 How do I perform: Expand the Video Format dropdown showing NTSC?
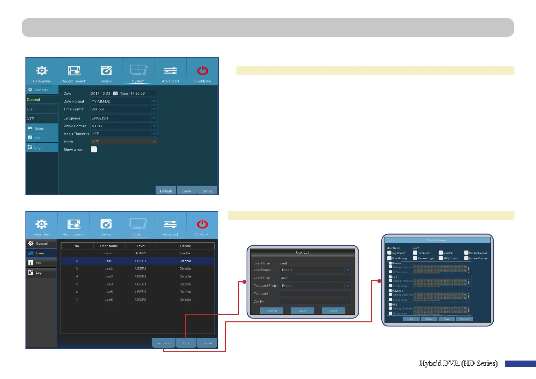click(x=124, y=126)
